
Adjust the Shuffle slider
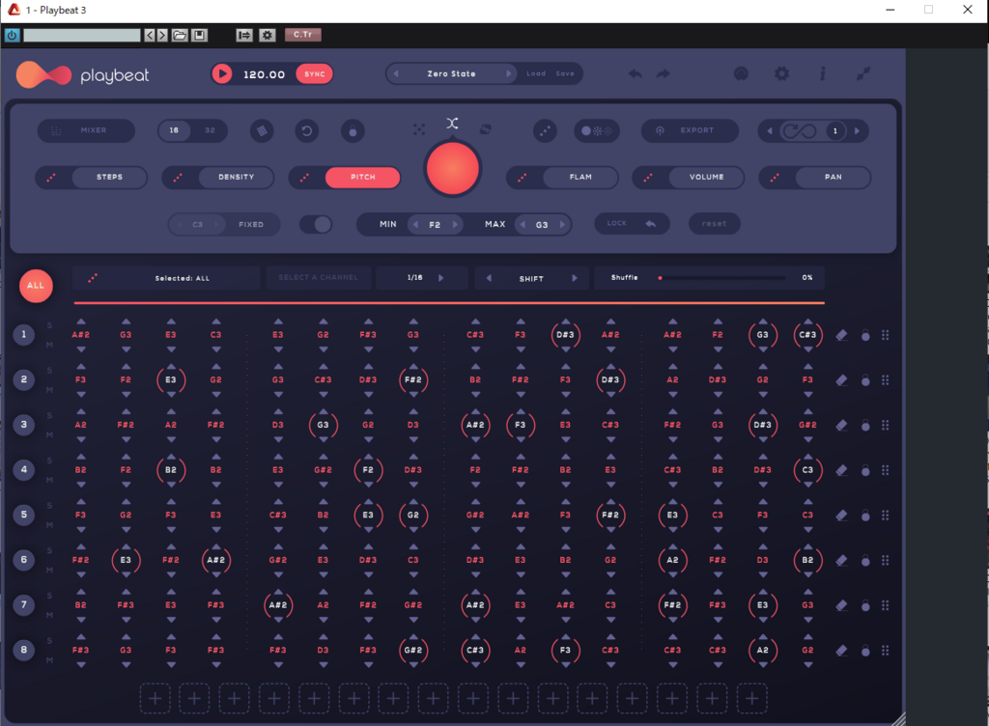[722, 277]
